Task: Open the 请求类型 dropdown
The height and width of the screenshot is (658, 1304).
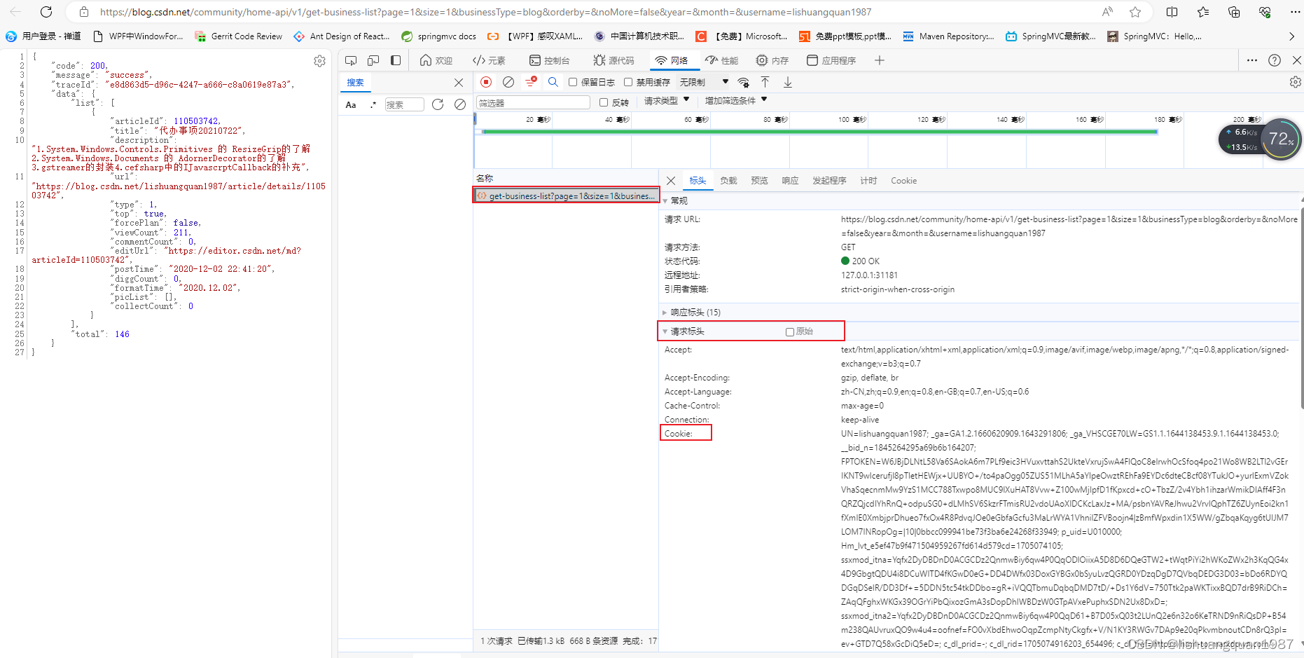Action: [667, 101]
